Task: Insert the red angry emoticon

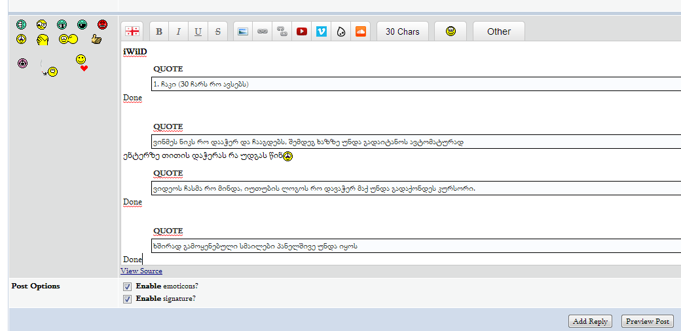Action: coord(103,24)
